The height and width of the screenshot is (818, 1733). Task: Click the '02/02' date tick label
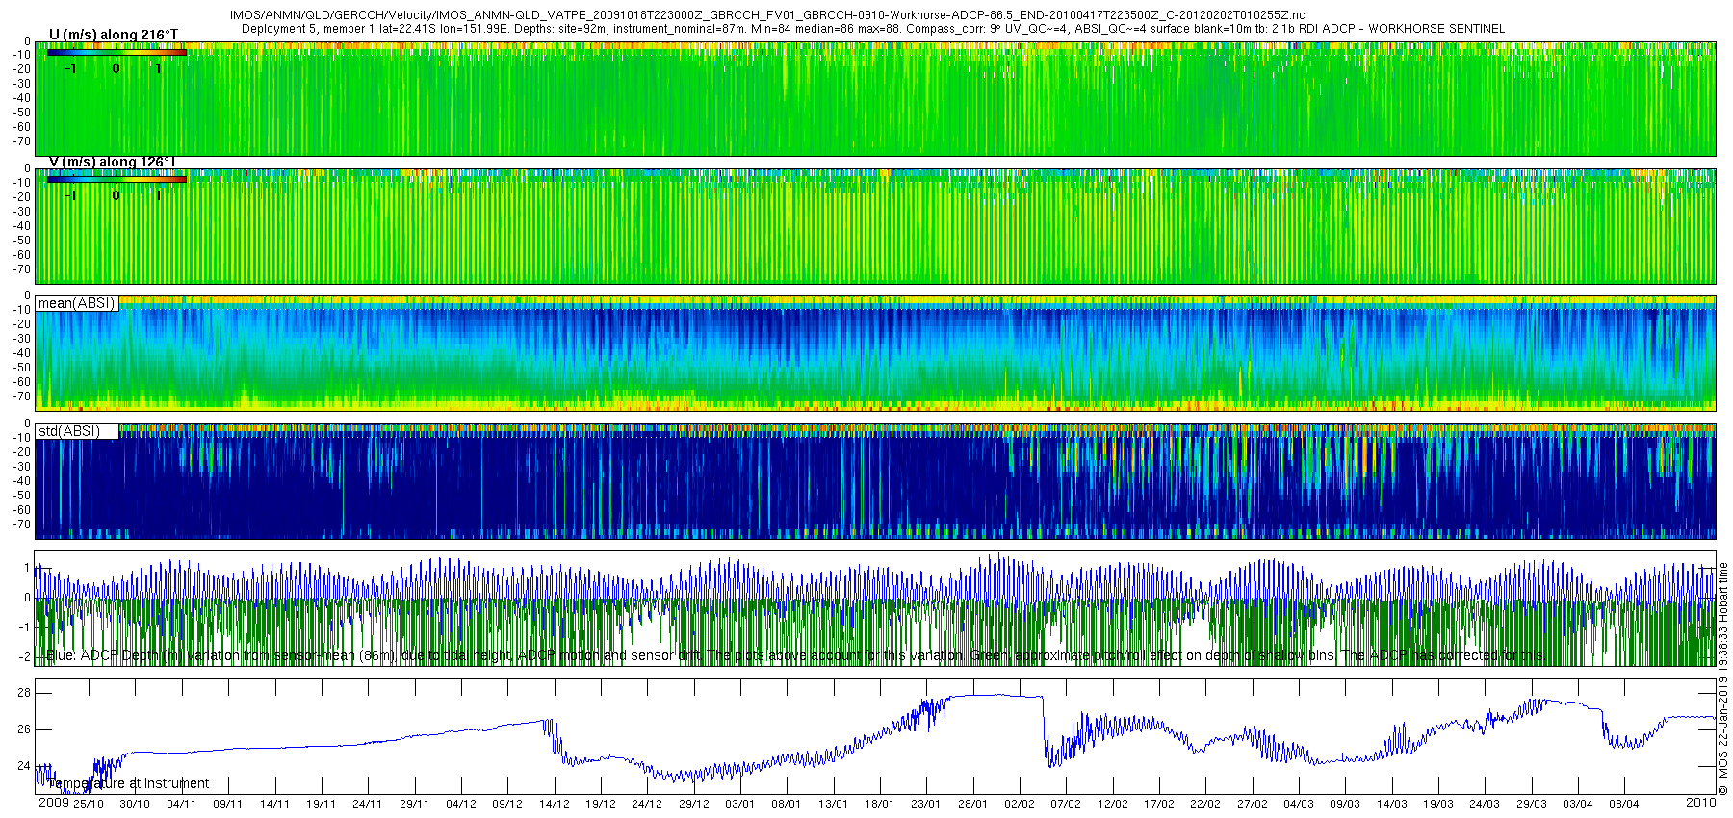pyautogui.click(x=1020, y=805)
